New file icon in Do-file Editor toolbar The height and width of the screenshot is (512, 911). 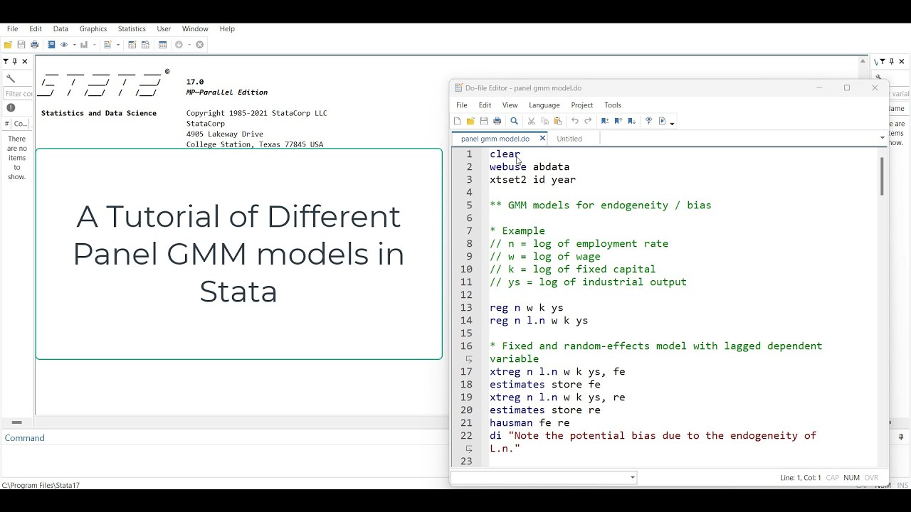point(457,122)
